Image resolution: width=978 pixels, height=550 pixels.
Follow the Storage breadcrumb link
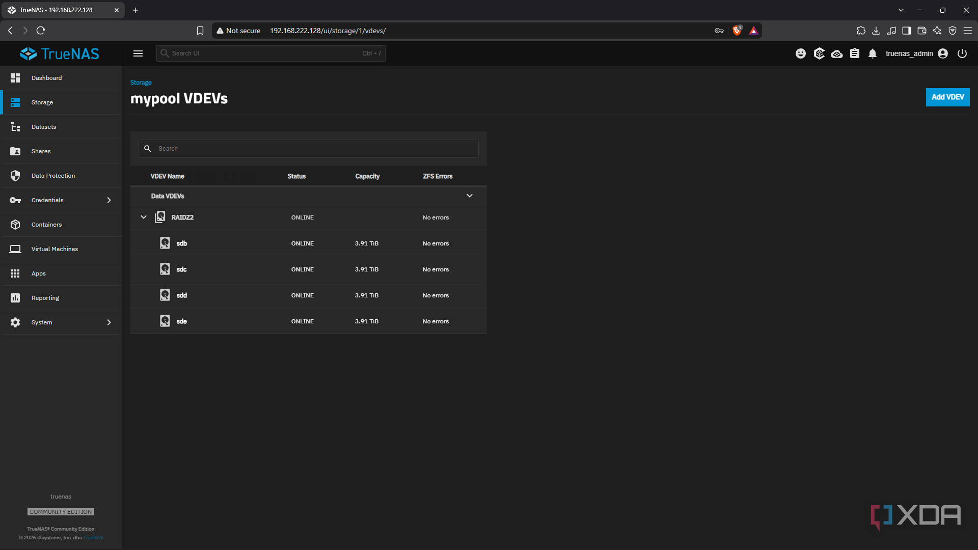click(x=141, y=82)
